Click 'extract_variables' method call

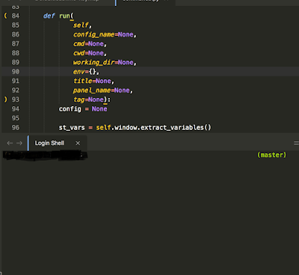[x=172, y=128]
